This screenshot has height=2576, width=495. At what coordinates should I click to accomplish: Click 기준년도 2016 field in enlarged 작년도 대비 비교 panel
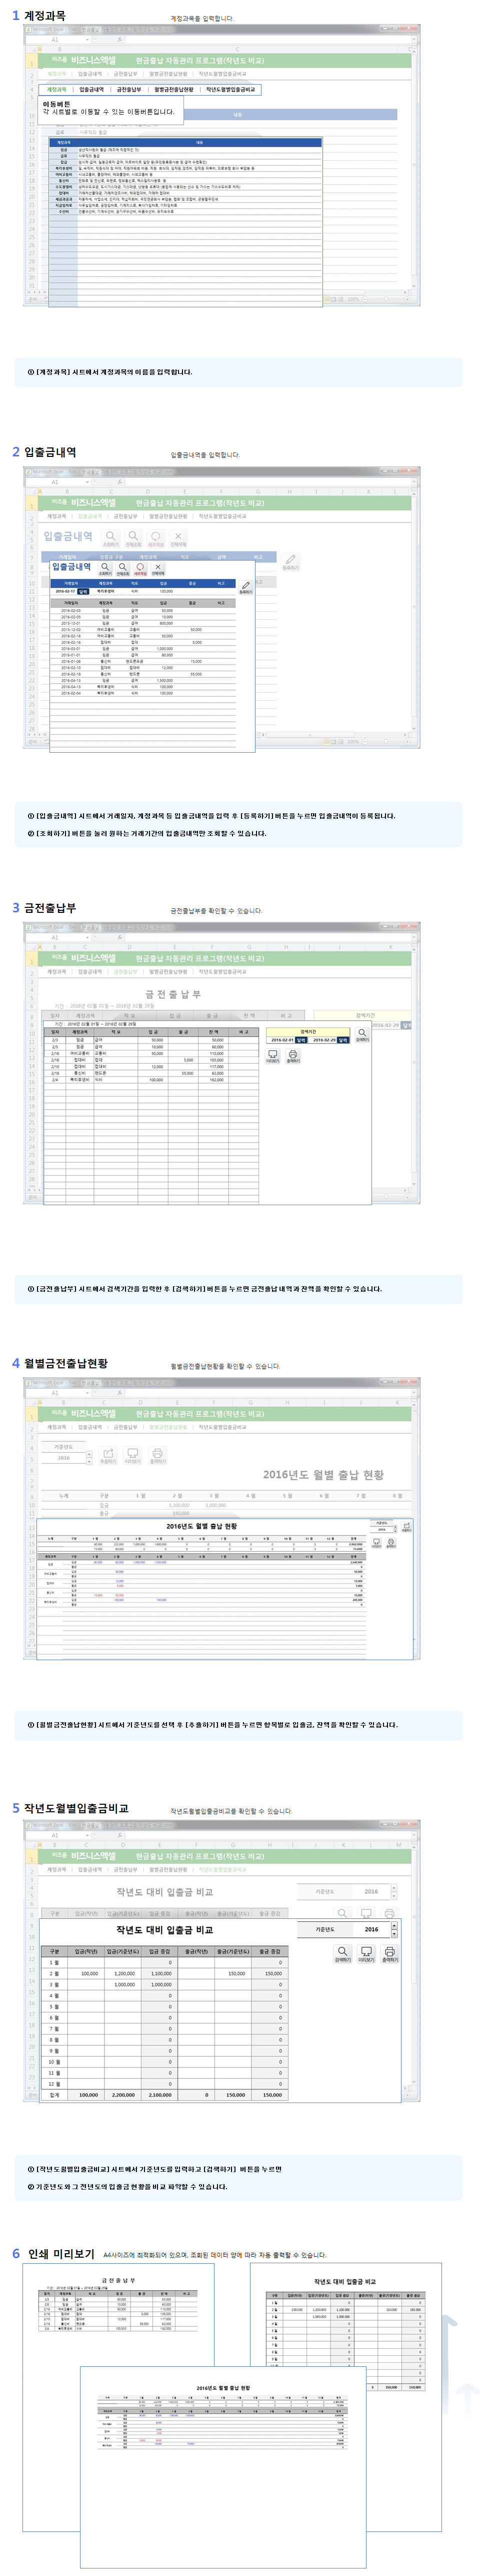coord(371,1929)
